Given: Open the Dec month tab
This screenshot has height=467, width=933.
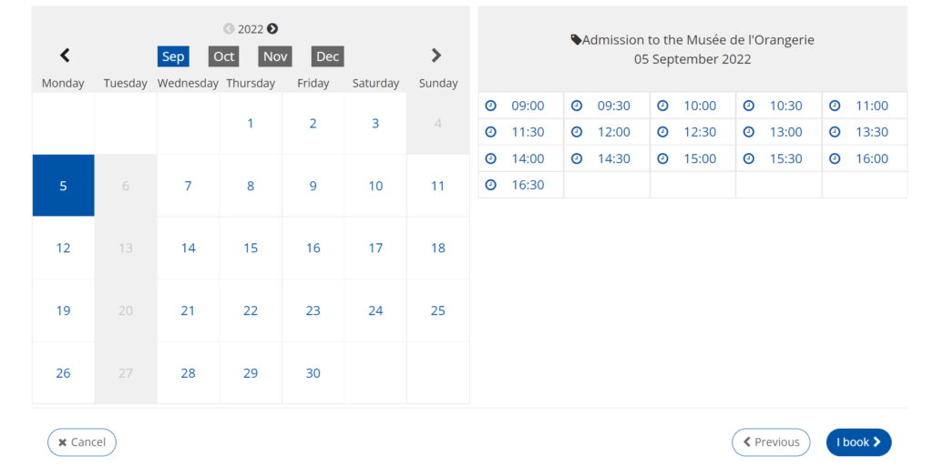Looking at the screenshot, I should coord(327,56).
